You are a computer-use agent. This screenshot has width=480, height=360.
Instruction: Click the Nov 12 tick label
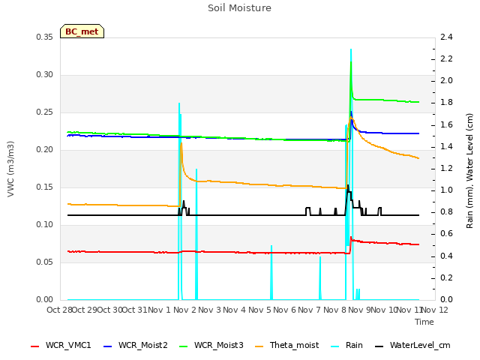435,310
